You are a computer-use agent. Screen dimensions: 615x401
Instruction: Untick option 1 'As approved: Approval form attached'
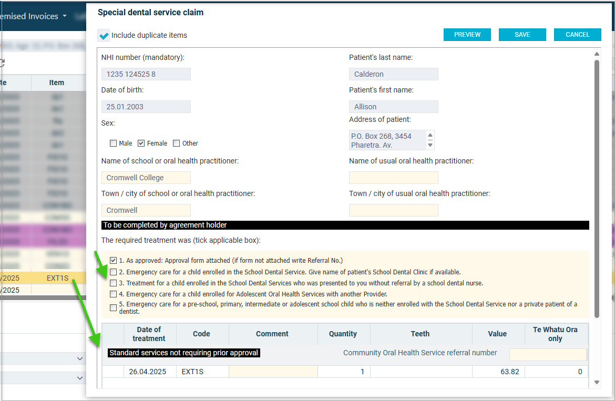tap(114, 260)
